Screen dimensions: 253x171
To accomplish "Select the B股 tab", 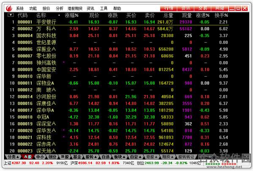I will 65,157.
